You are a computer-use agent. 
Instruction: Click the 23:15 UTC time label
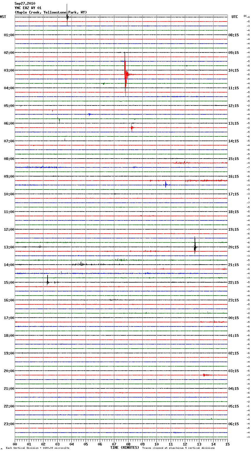(234, 300)
